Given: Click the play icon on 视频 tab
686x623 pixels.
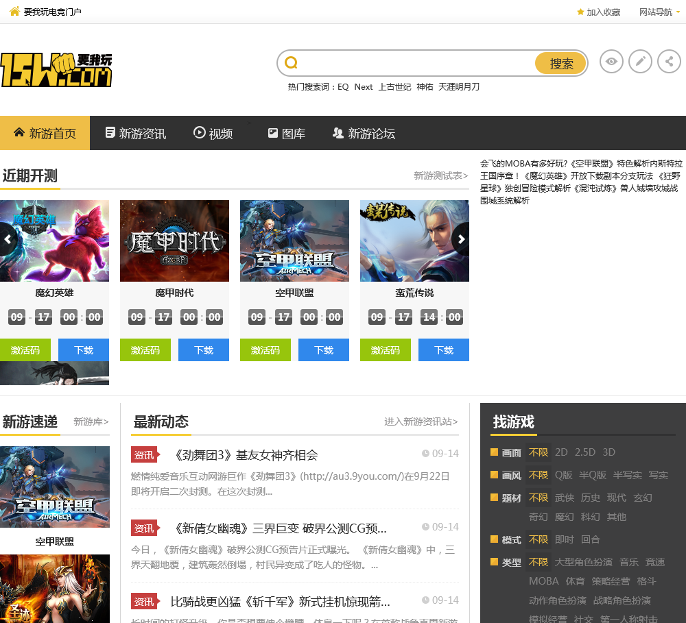Looking at the screenshot, I should coord(200,132).
